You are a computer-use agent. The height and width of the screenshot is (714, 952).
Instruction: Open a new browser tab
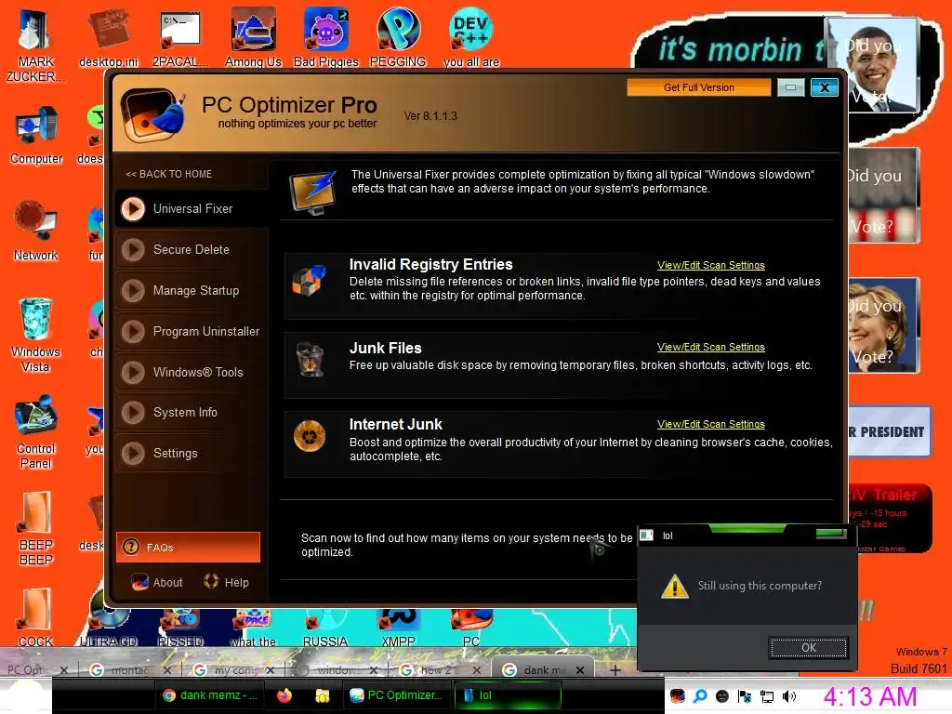click(x=615, y=670)
